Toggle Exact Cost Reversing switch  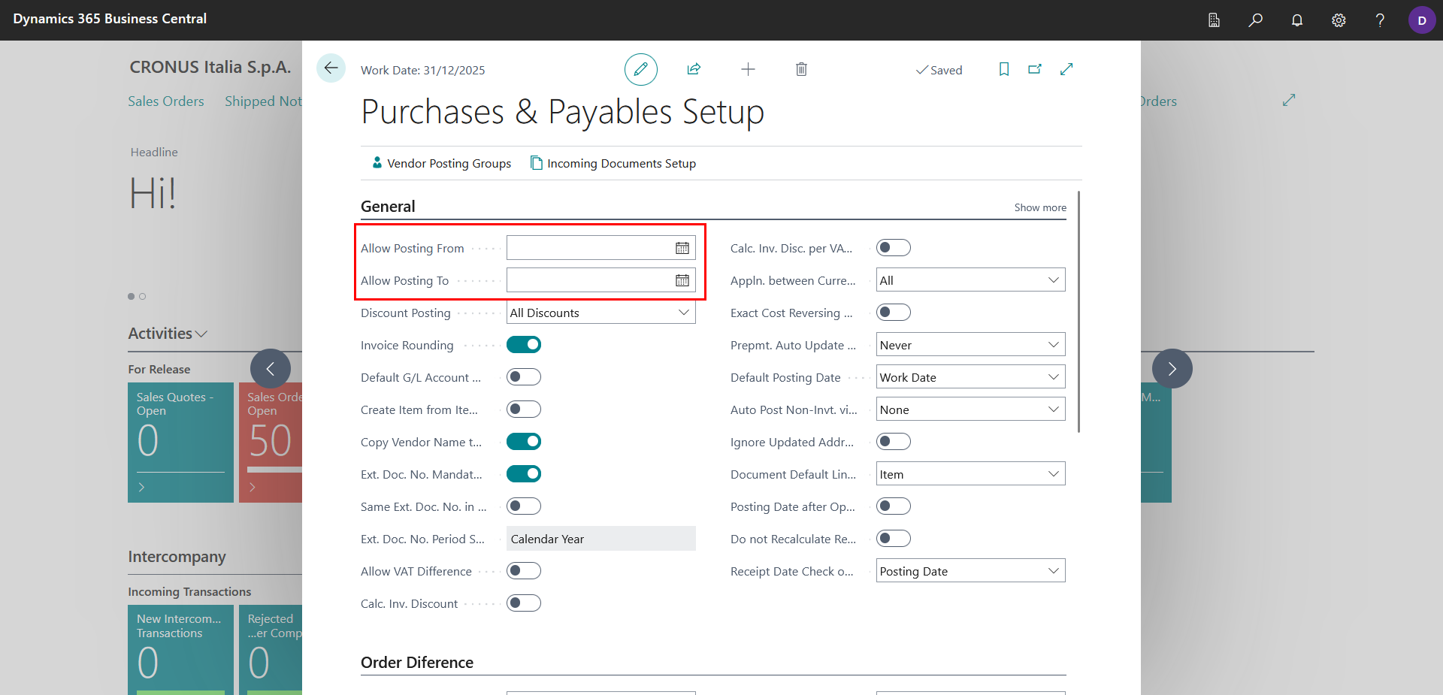[x=894, y=313]
